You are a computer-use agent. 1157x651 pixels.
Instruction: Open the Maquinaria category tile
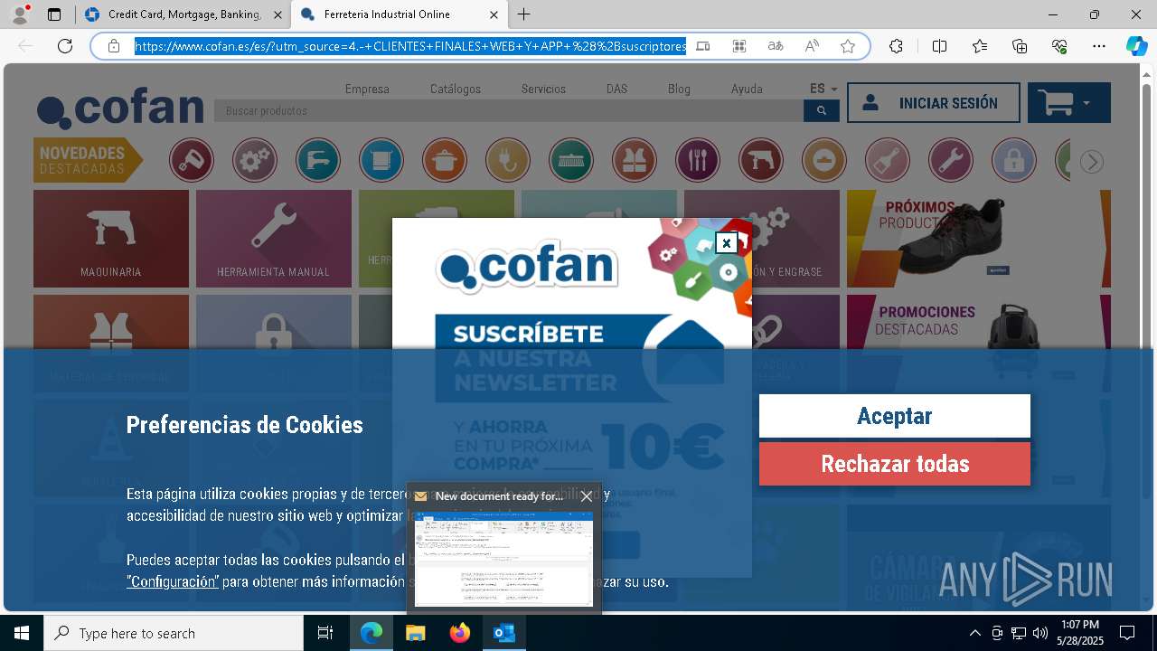111,239
